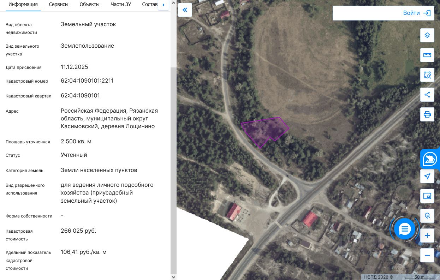Click the status value Учтенный
This screenshot has height=280, width=440.
(74, 155)
